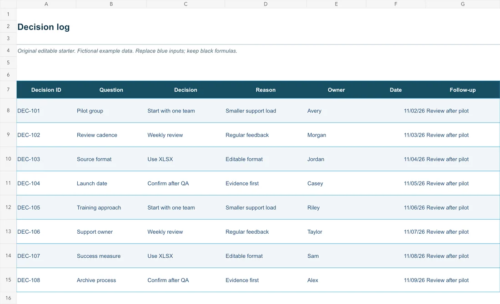500x304 pixels.
Task: Click the "Source format" question cell
Action: pyautogui.click(x=111, y=159)
